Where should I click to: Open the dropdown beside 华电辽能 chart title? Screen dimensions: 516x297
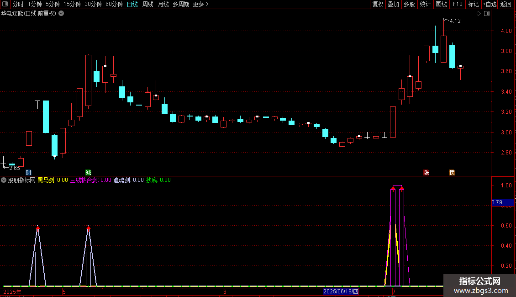[x=61, y=14]
